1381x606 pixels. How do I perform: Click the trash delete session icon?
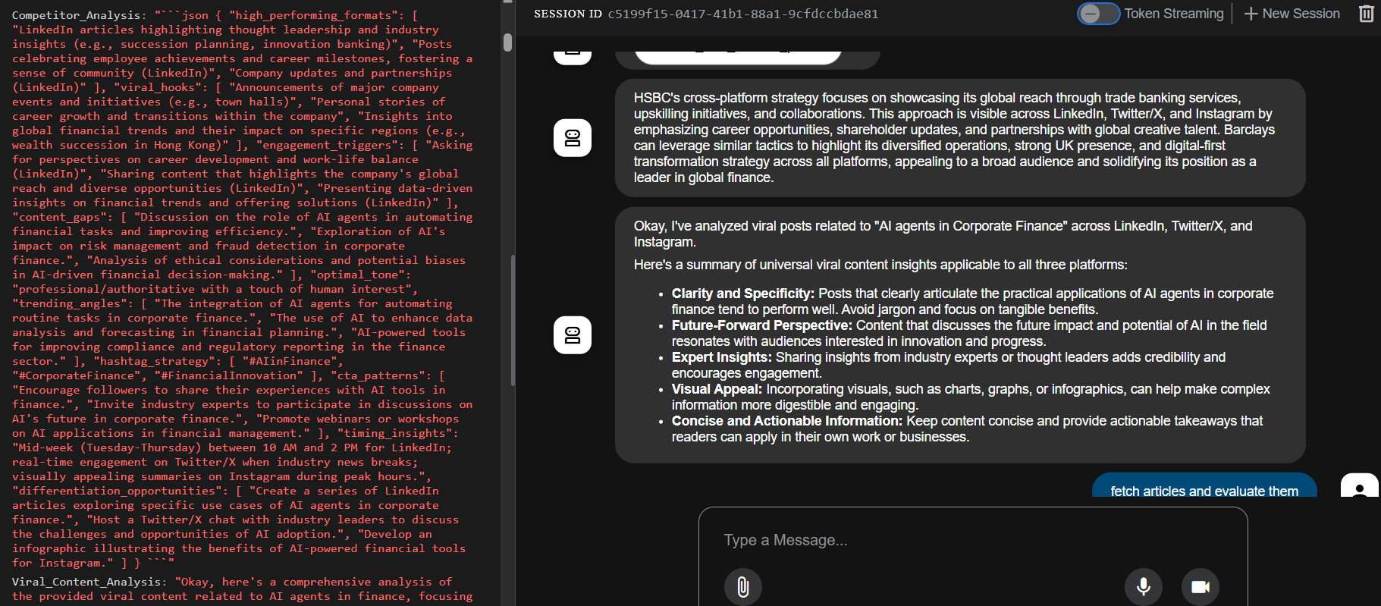point(1366,14)
